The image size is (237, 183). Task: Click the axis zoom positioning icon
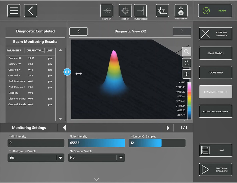point(162,11)
